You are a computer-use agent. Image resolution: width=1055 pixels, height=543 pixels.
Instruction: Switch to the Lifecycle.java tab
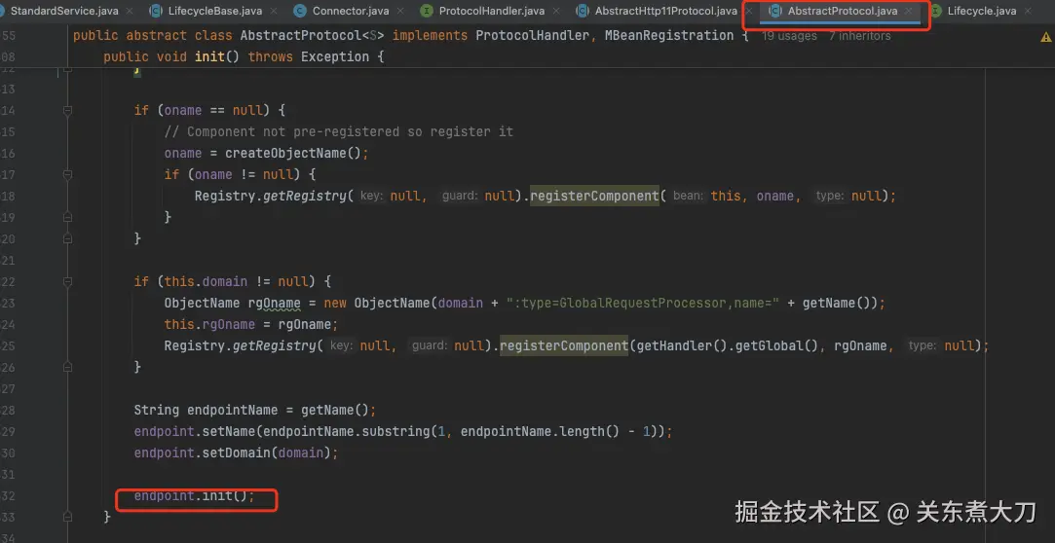point(981,11)
